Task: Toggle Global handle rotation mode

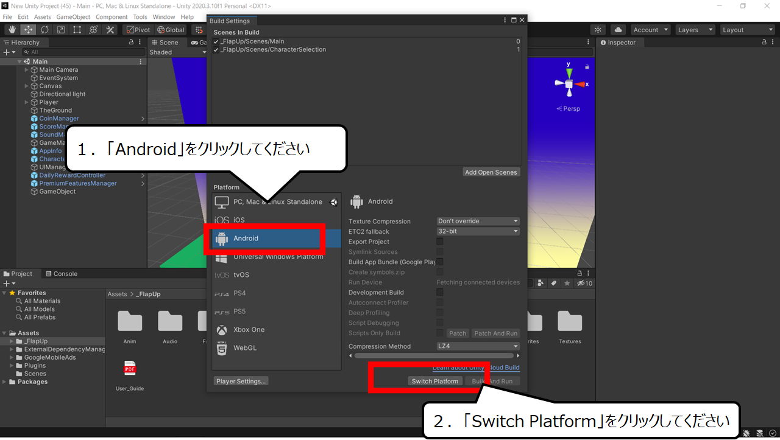Action: click(x=171, y=30)
